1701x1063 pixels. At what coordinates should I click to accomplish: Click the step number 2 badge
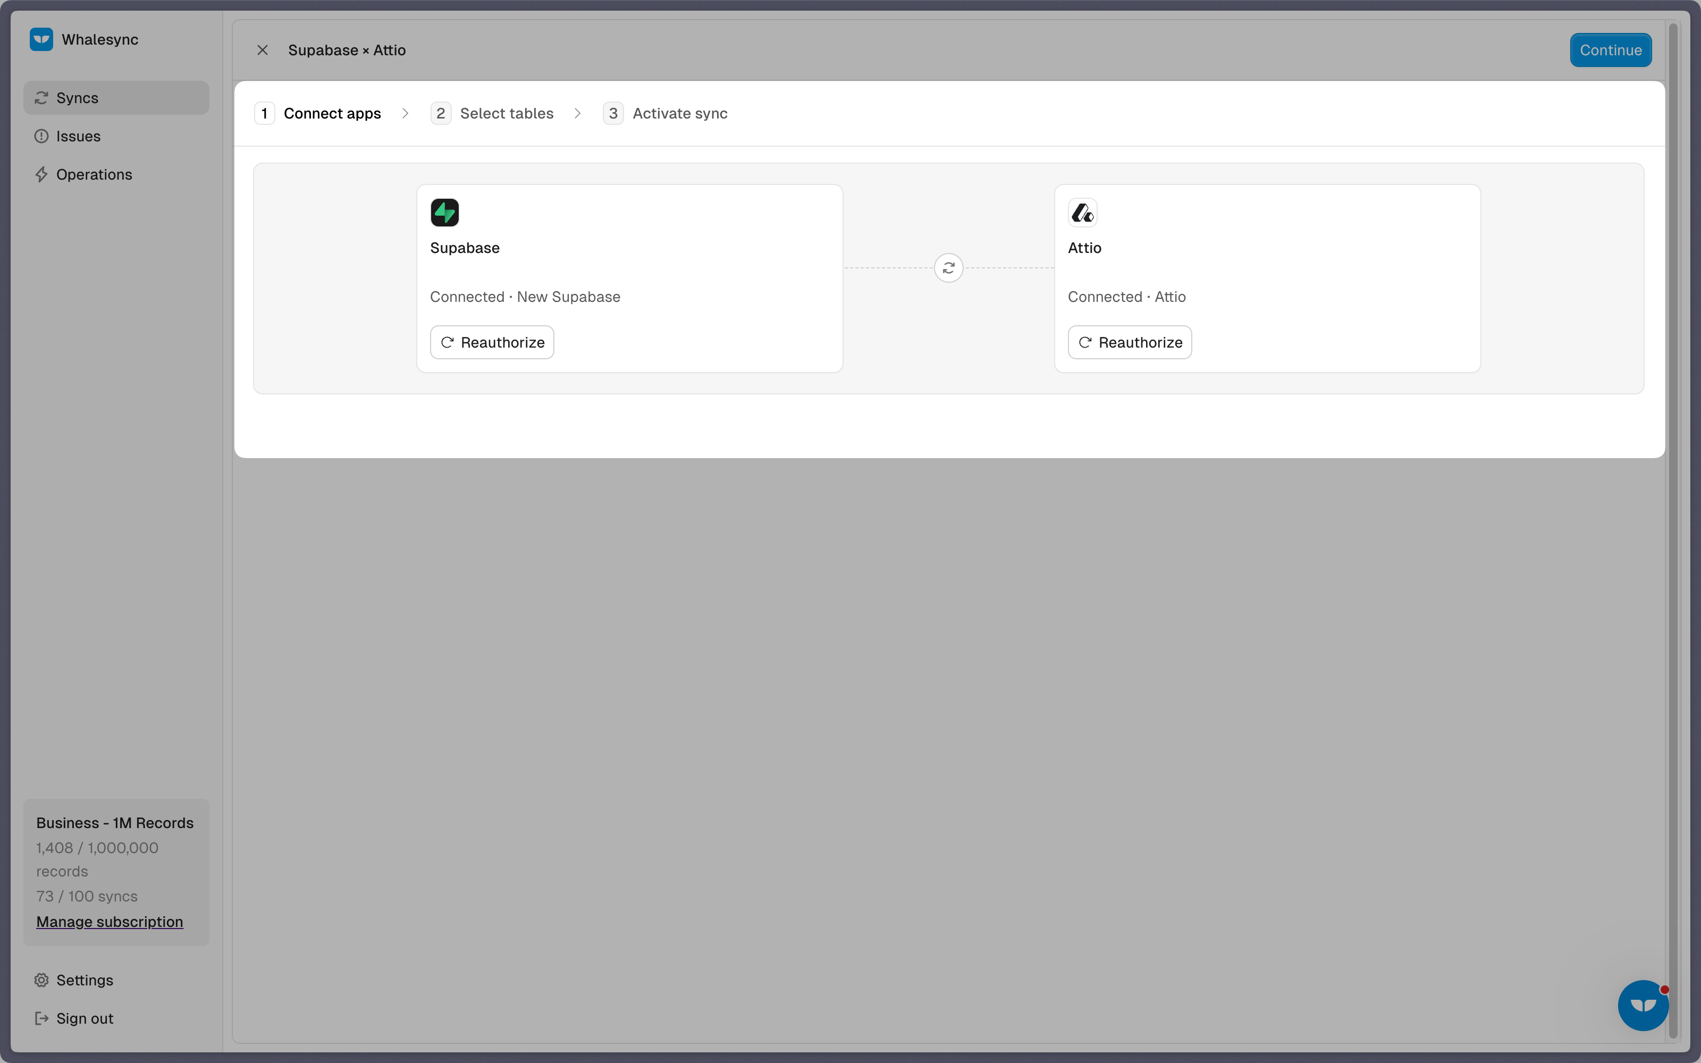point(441,113)
